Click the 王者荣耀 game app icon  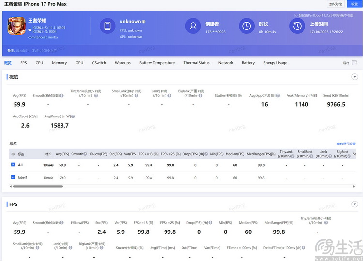(x=17, y=26)
